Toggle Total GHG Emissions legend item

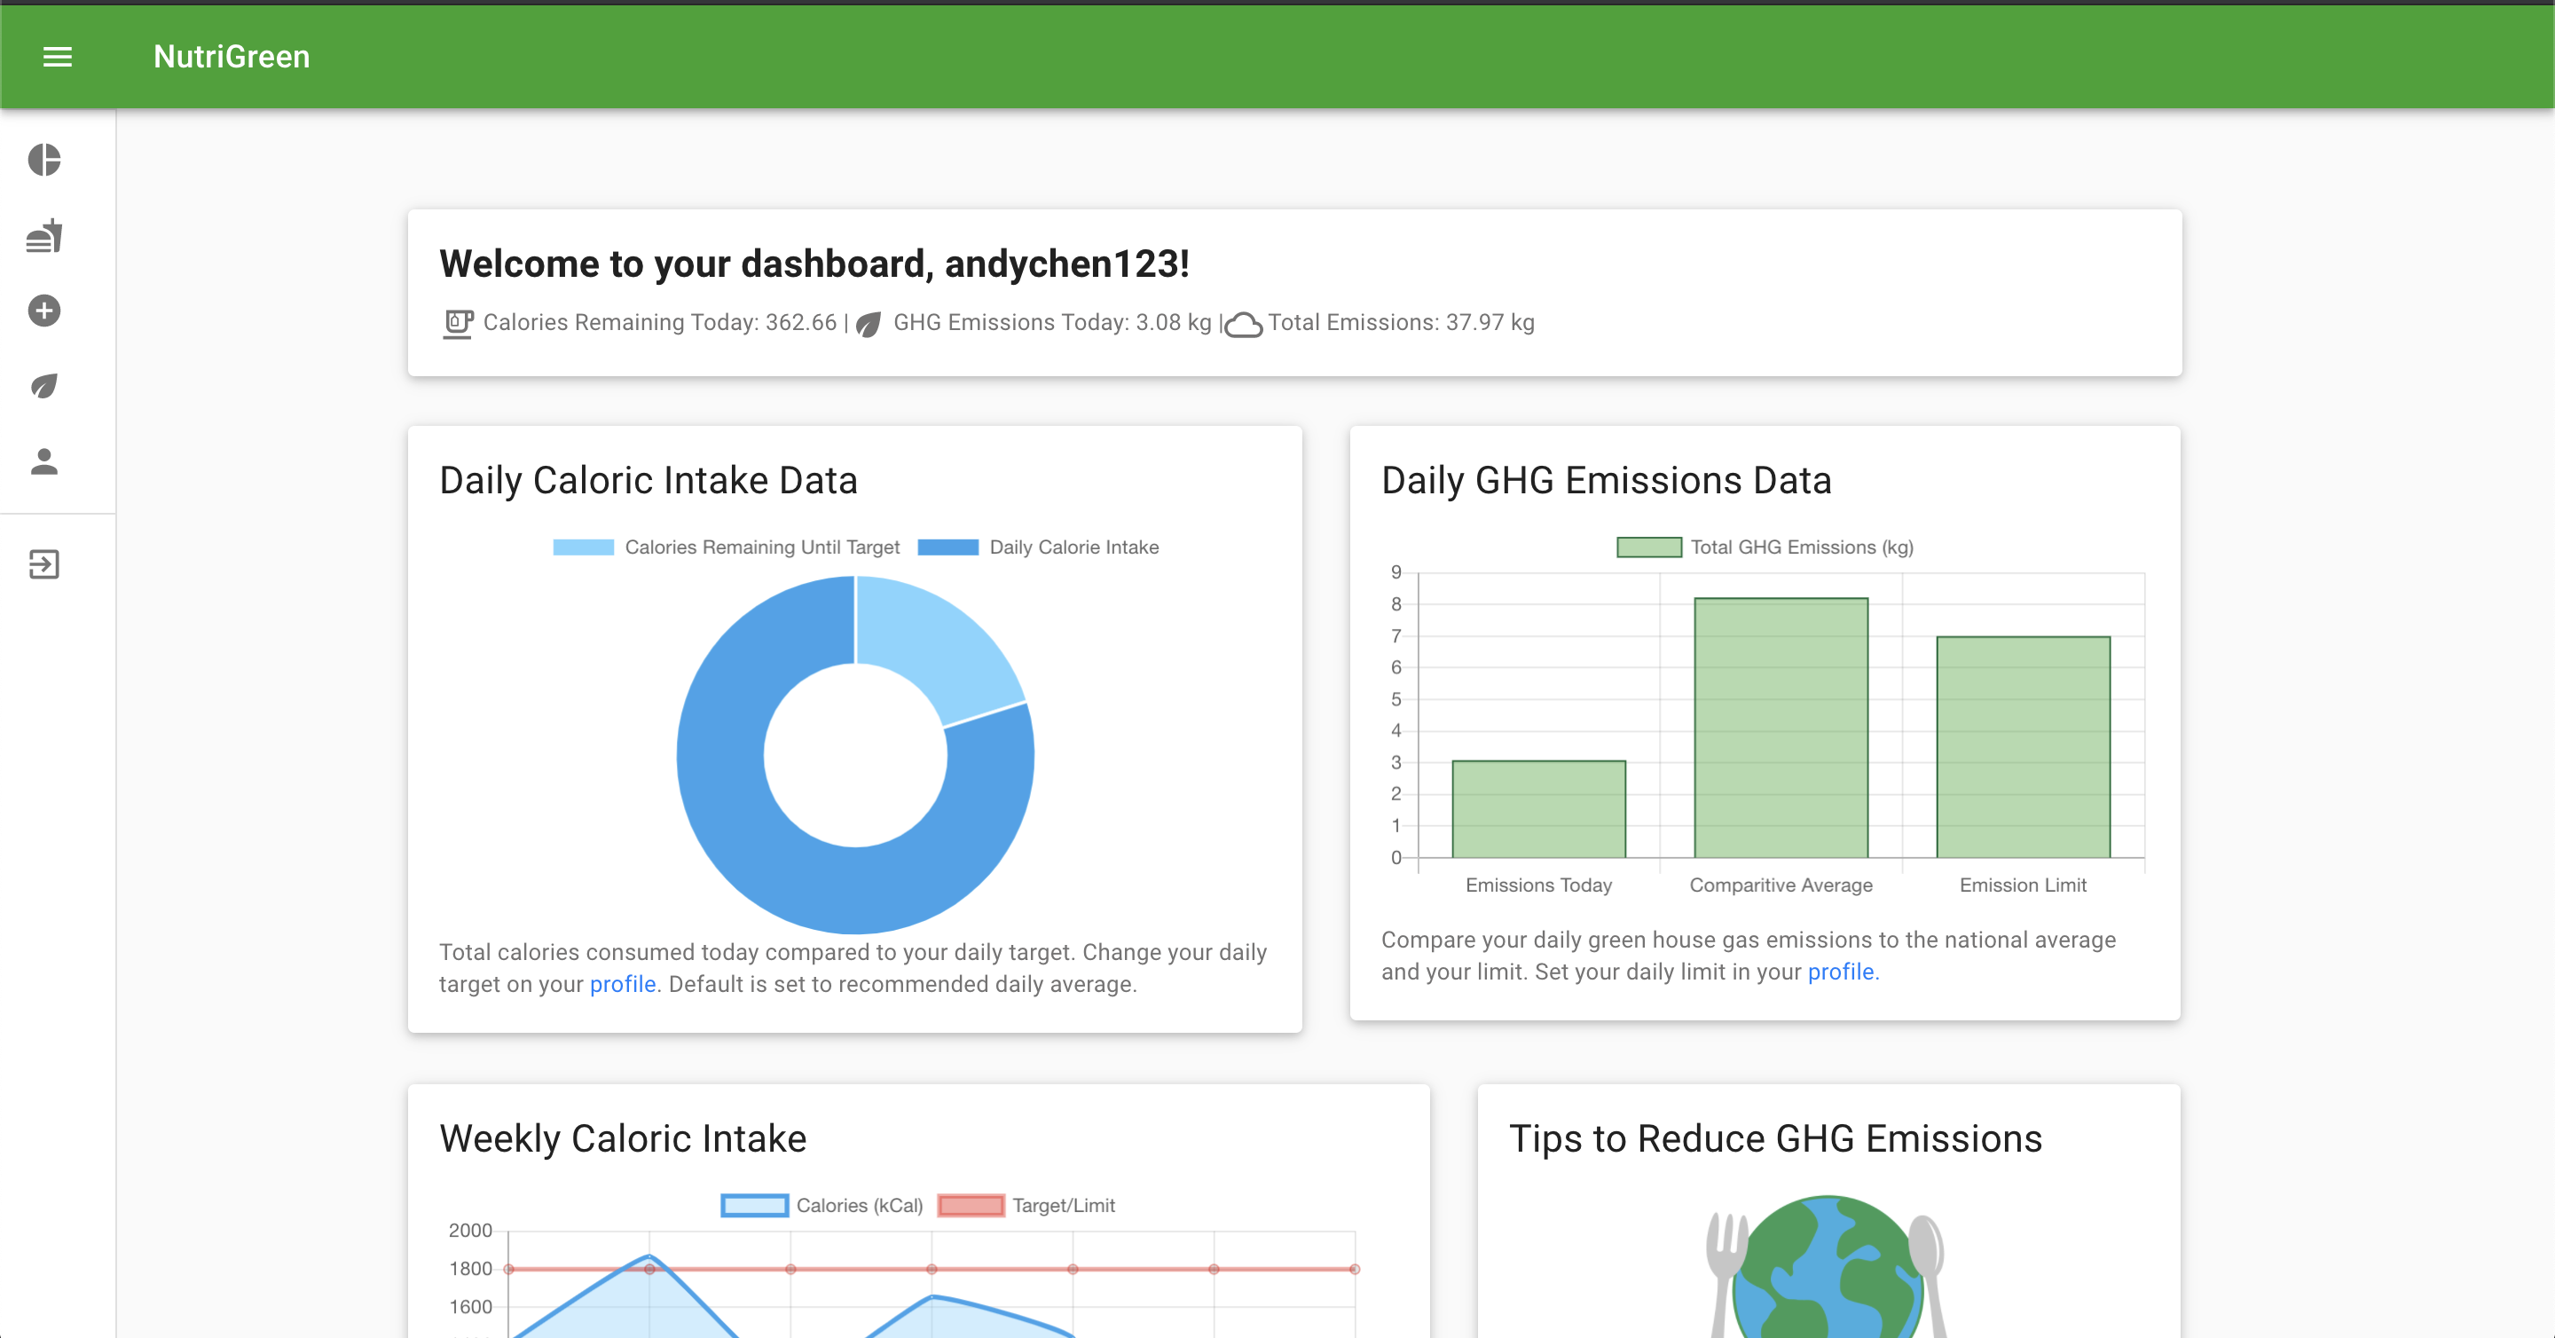point(1765,547)
